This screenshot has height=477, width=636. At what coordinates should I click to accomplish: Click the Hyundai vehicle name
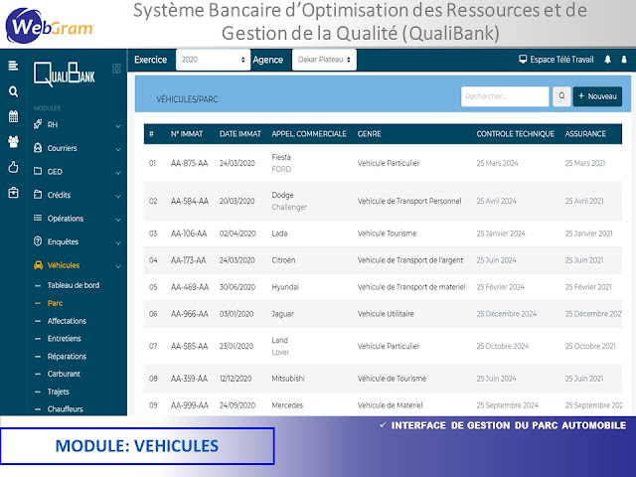[x=285, y=287]
